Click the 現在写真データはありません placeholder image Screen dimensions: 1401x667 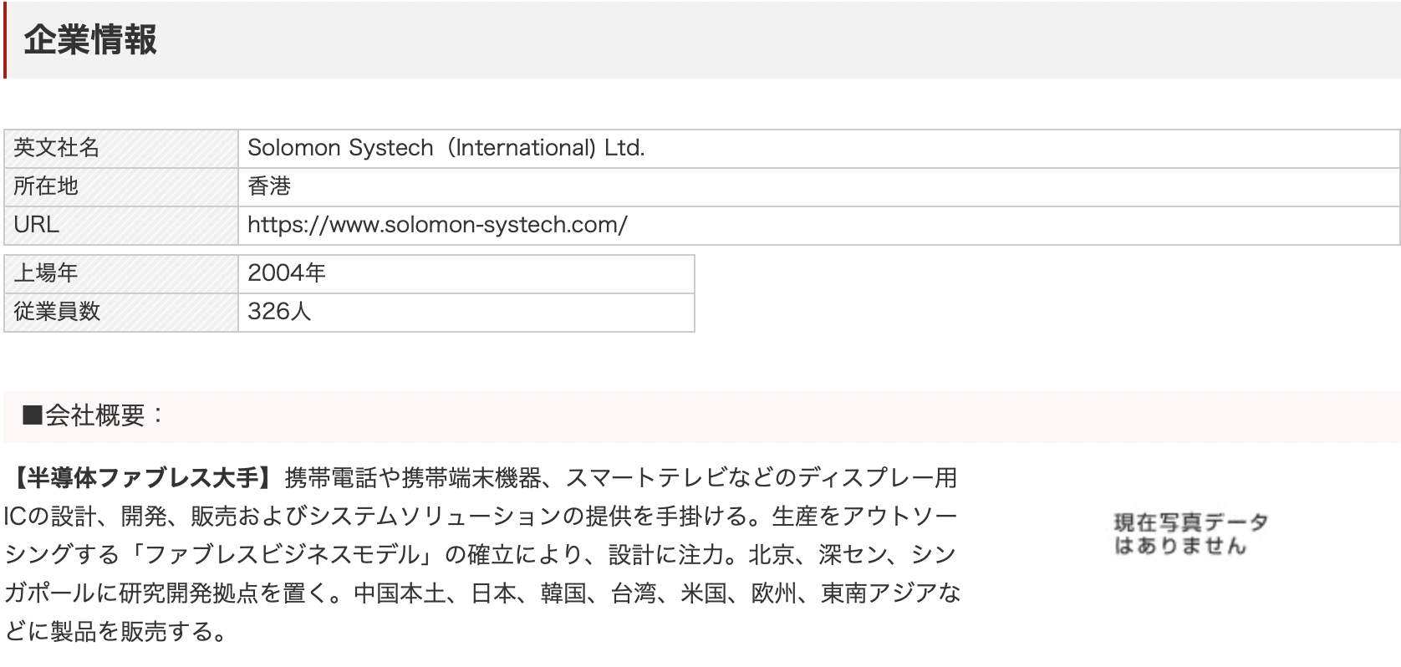1190,535
